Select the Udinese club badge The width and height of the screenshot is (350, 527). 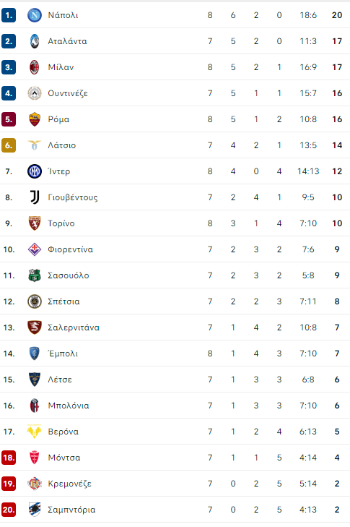click(x=34, y=93)
